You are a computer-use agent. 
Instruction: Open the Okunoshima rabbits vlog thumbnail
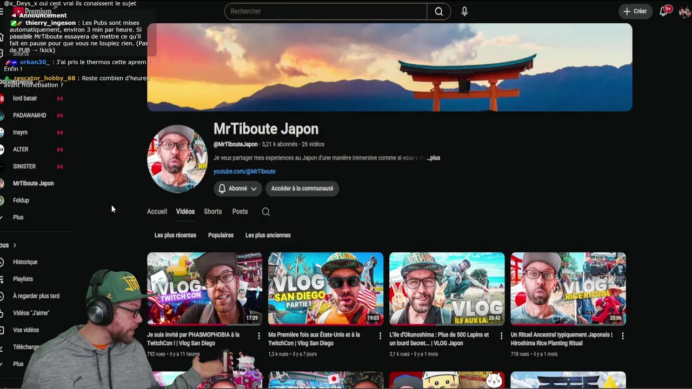[x=447, y=289]
